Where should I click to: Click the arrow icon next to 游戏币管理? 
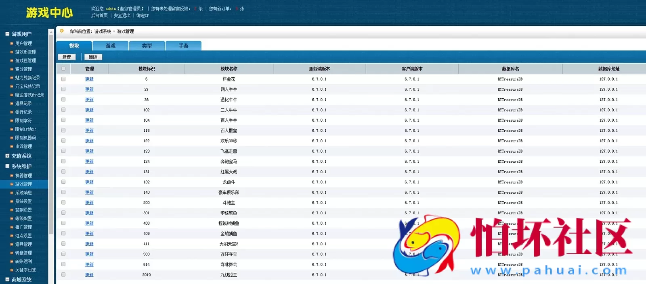pyautogui.click(x=12, y=52)
